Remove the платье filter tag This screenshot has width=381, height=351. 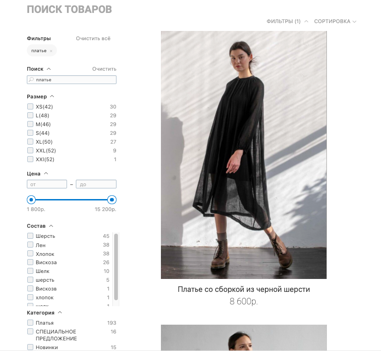51,51
